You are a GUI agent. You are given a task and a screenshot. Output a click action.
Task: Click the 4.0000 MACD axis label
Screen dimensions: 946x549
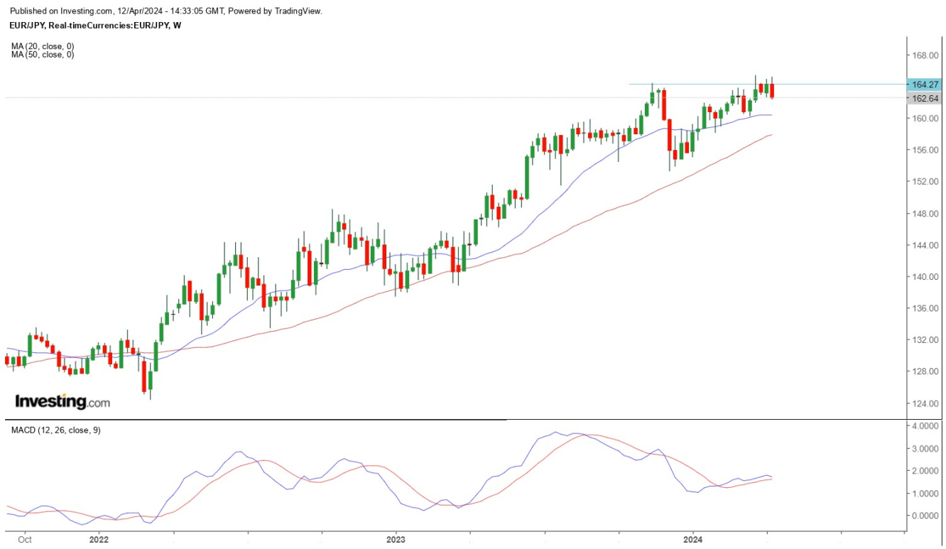point(925,426)
